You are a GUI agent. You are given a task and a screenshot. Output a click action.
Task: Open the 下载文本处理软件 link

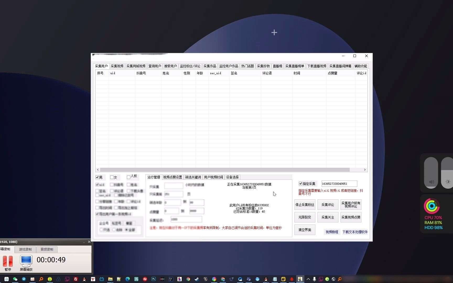355,232
